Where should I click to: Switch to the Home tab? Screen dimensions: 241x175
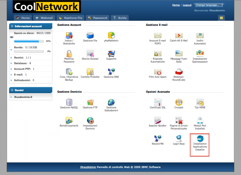point(23,18)
